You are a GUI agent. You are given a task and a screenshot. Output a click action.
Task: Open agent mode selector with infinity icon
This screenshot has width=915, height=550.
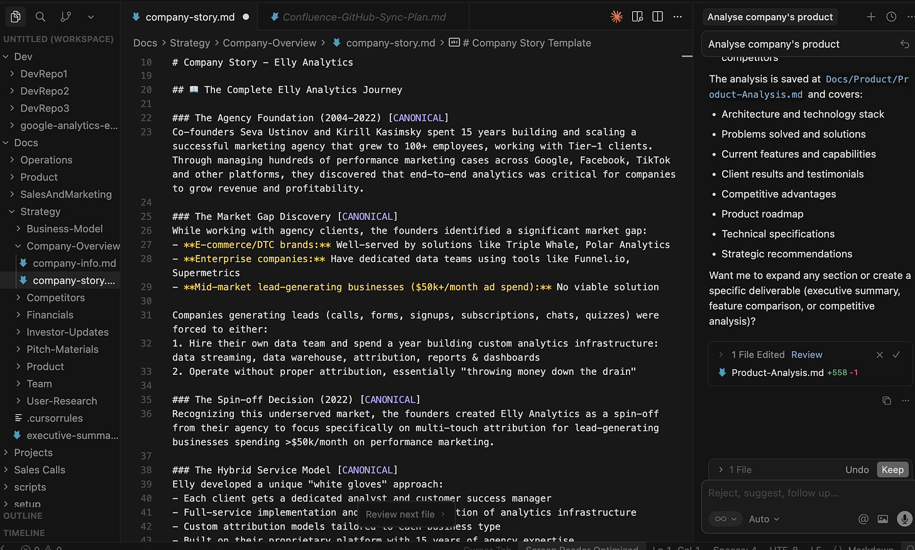tap(724, 519)
